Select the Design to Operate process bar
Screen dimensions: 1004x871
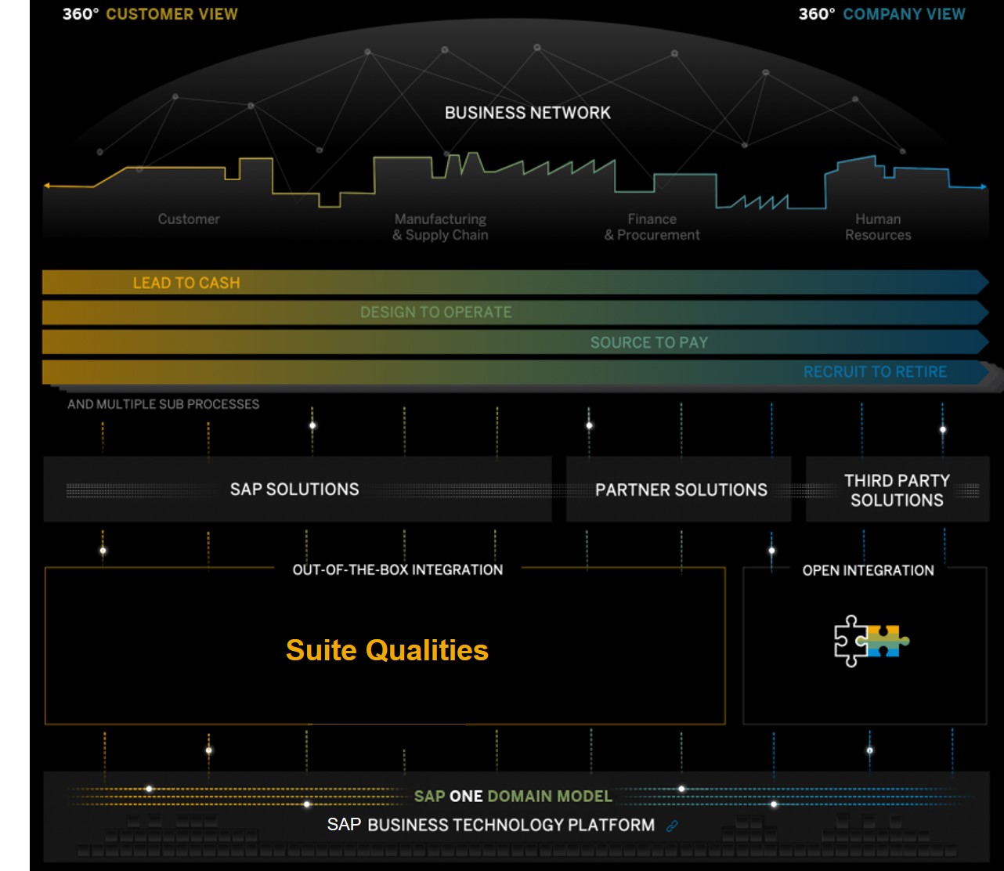(515, 313)
